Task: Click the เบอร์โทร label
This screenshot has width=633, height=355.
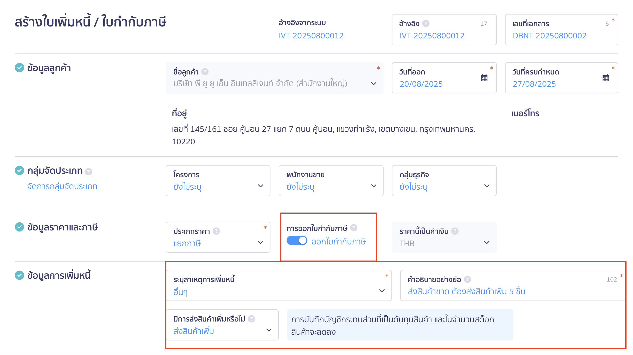Action: point(525,113)
